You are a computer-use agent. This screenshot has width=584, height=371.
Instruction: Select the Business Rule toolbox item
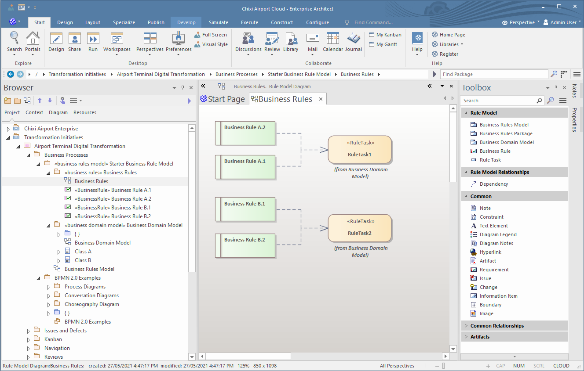(495, 151)
